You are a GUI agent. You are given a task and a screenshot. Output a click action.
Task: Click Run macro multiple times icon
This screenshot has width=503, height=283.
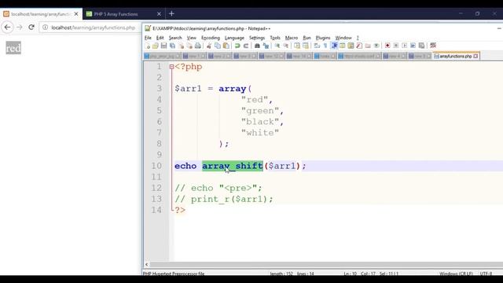[413, 46]
